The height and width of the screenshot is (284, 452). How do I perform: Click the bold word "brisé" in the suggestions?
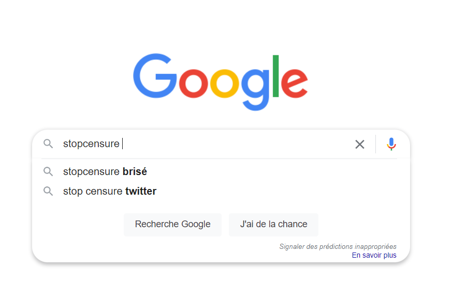pos(135,171)
